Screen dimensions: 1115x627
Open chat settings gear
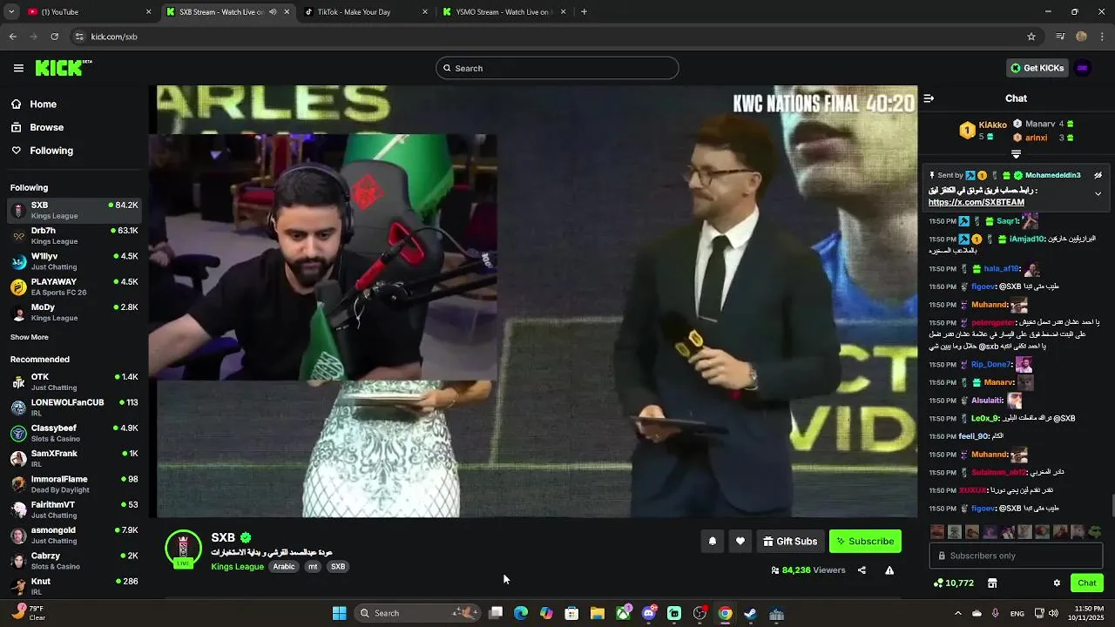[x=1057, y=583]
